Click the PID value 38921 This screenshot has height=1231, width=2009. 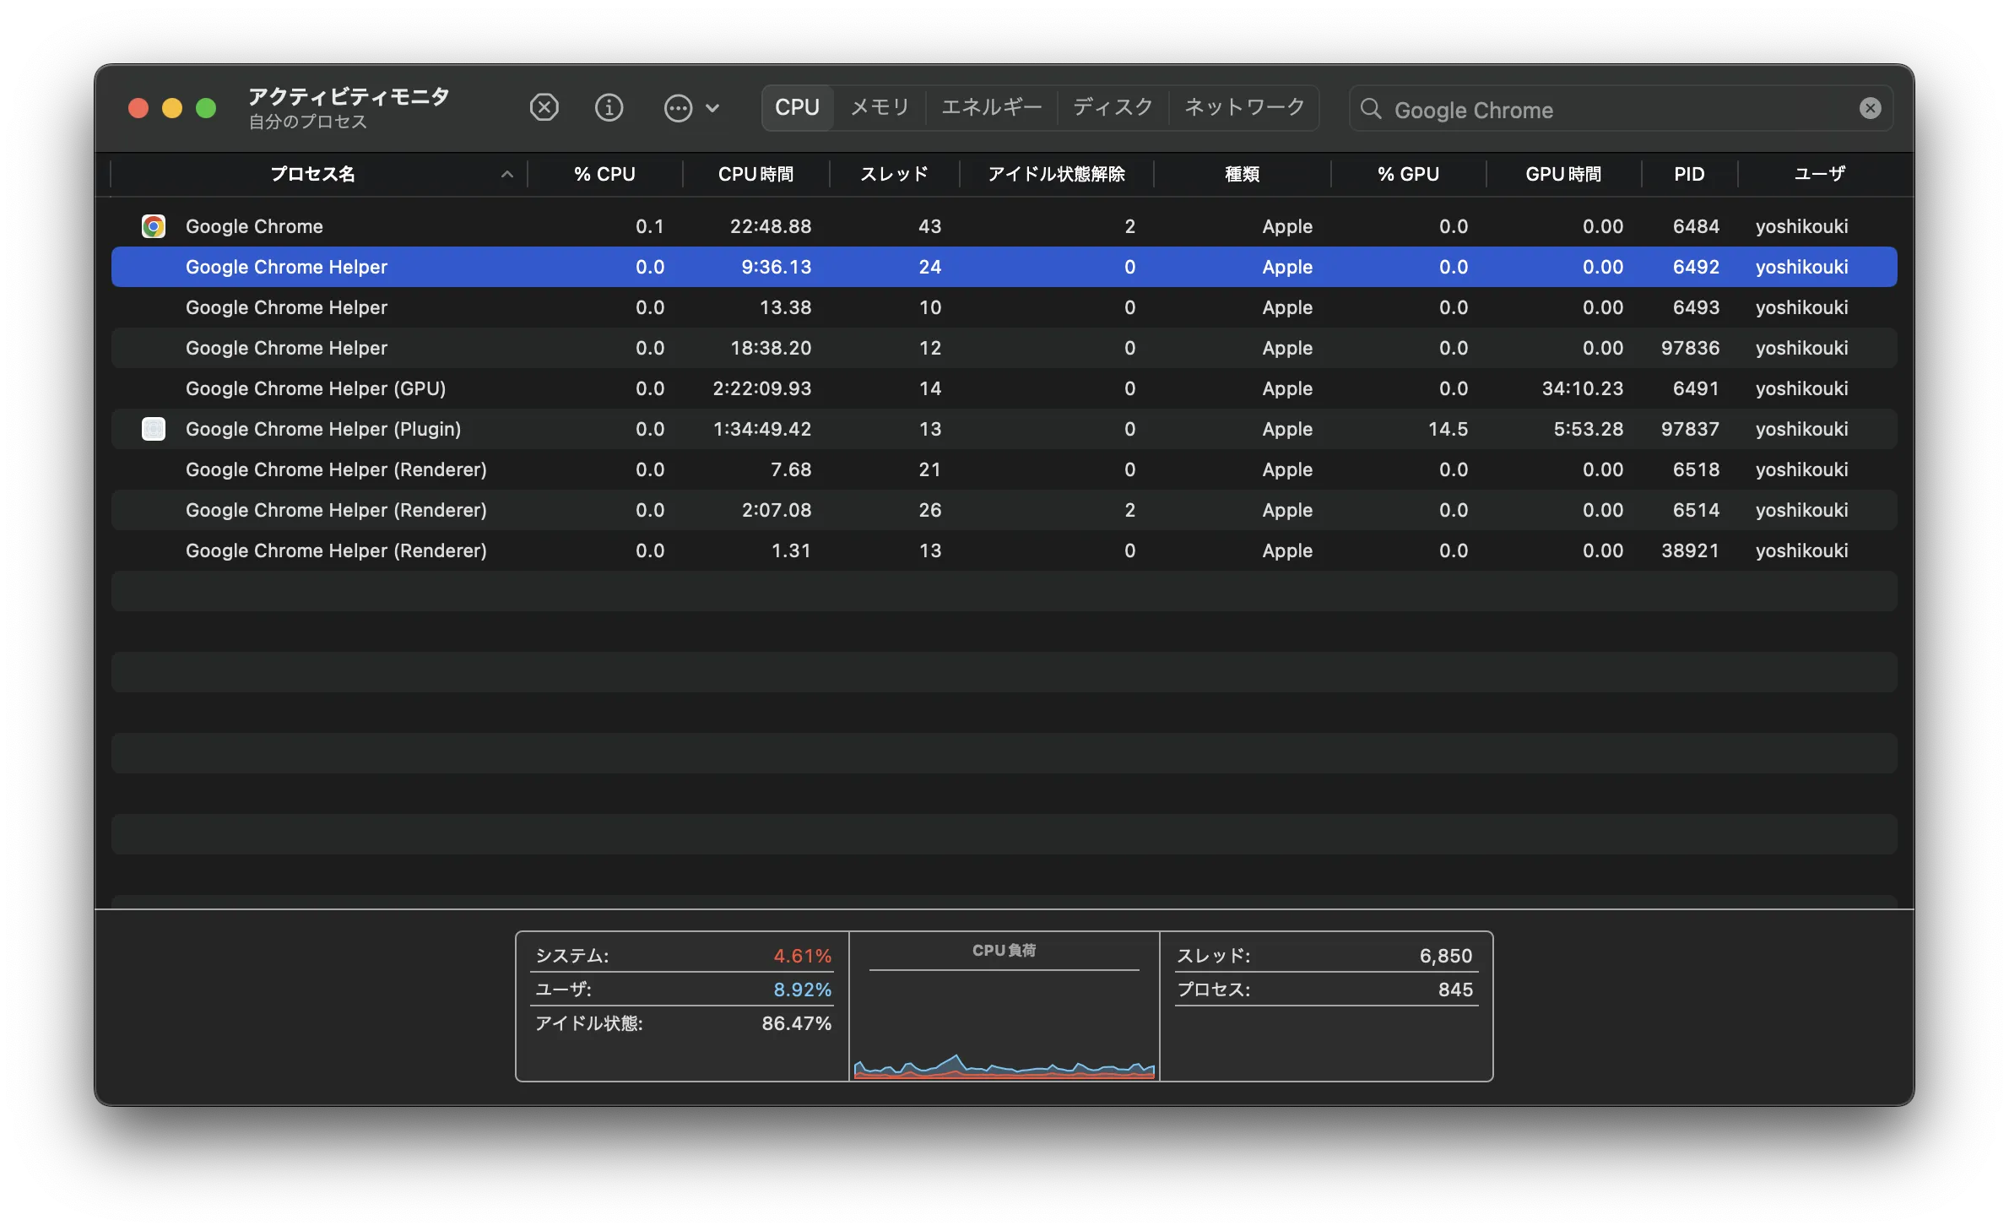coord(1690,550)
